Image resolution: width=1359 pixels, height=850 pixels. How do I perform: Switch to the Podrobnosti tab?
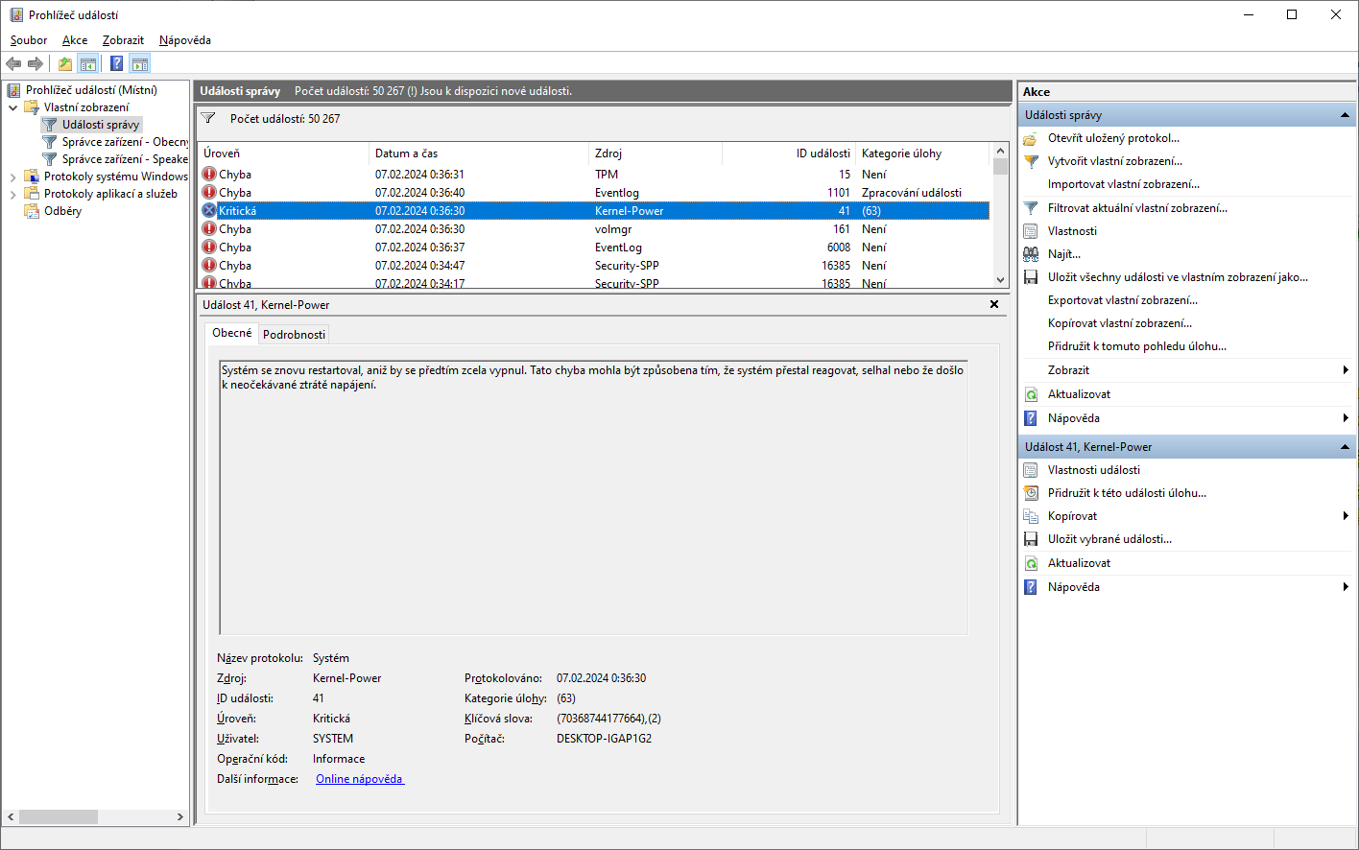(x=294, y=335)
